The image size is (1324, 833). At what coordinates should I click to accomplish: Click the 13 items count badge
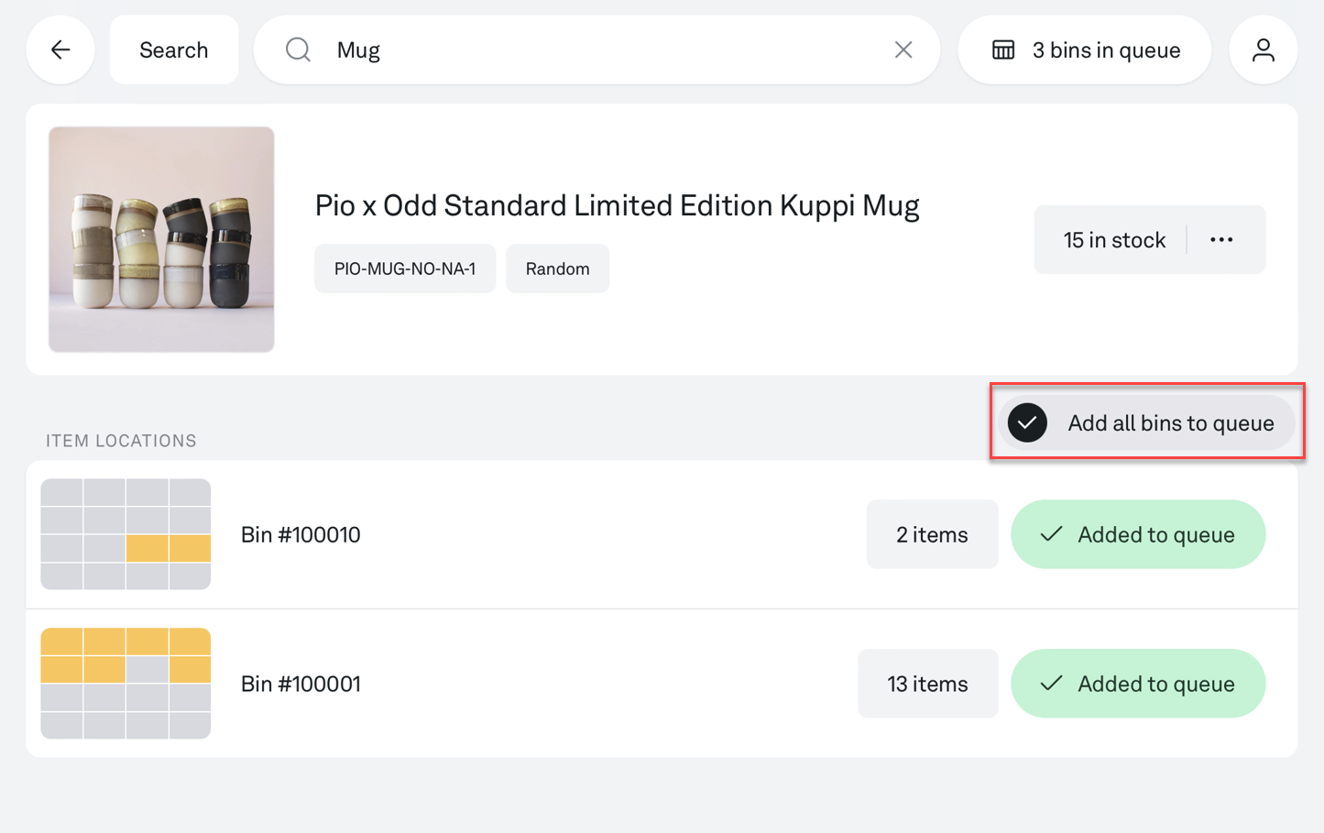pos(927,684)
